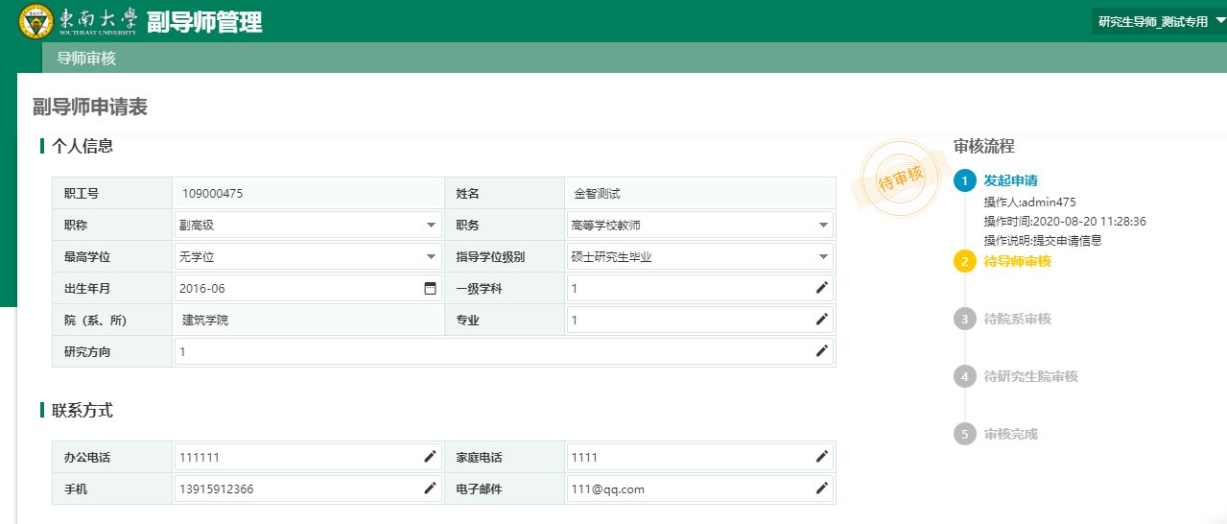1227x524 pixels.
Task: Click edit pencil in 办公电话 field
Action: [x=430, y=457]
